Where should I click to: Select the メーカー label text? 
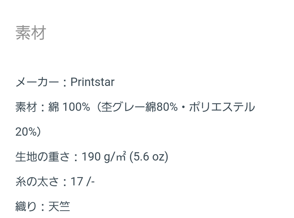point(37,82)
